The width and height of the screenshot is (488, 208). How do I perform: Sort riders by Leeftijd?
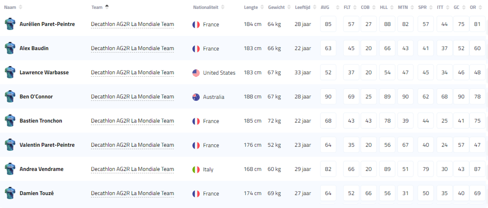pyautogui.click(x=314, y=7)
